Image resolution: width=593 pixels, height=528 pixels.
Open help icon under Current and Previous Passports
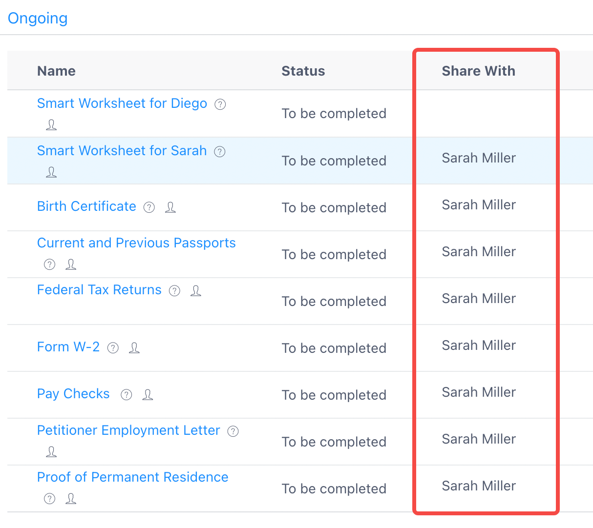(x=49, y=264)
